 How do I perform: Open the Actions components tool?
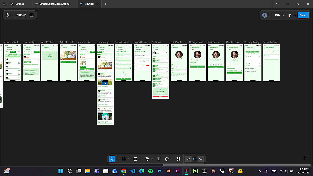pos(178,159)
